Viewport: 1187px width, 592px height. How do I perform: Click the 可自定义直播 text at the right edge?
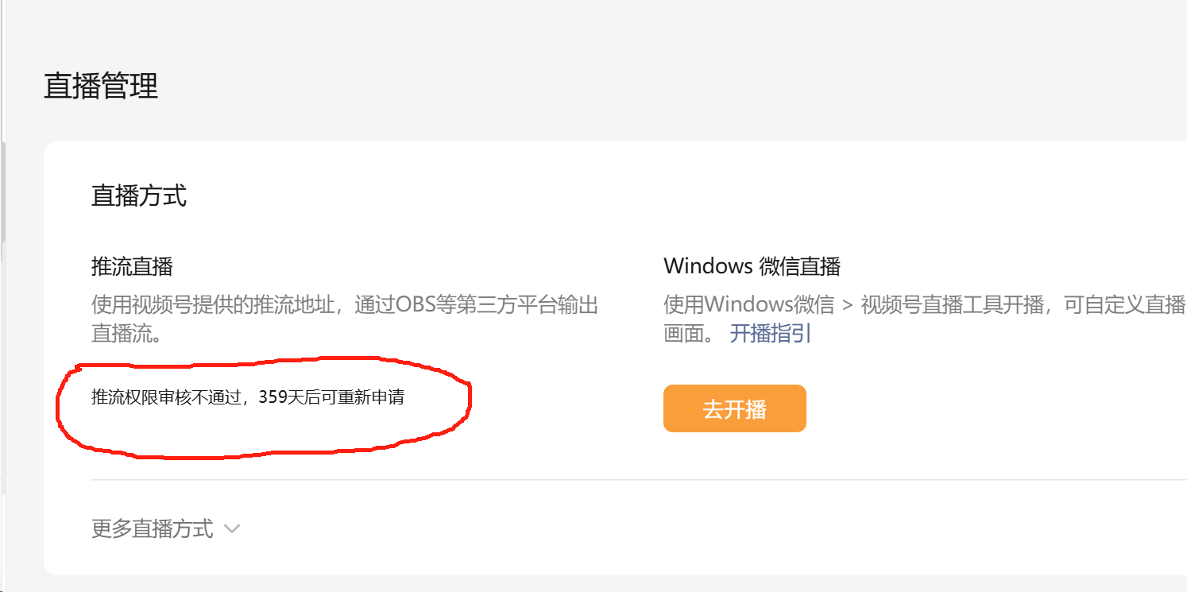(x=1125, y=305)
